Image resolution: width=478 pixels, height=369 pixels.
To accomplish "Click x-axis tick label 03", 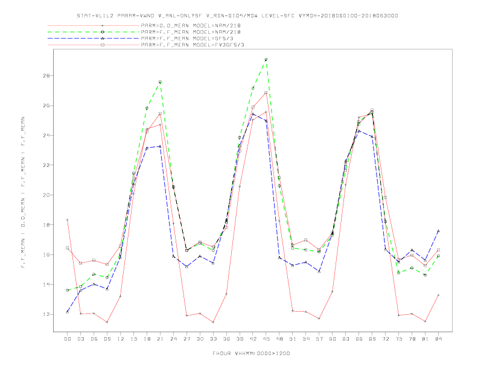I will [81, 339].
